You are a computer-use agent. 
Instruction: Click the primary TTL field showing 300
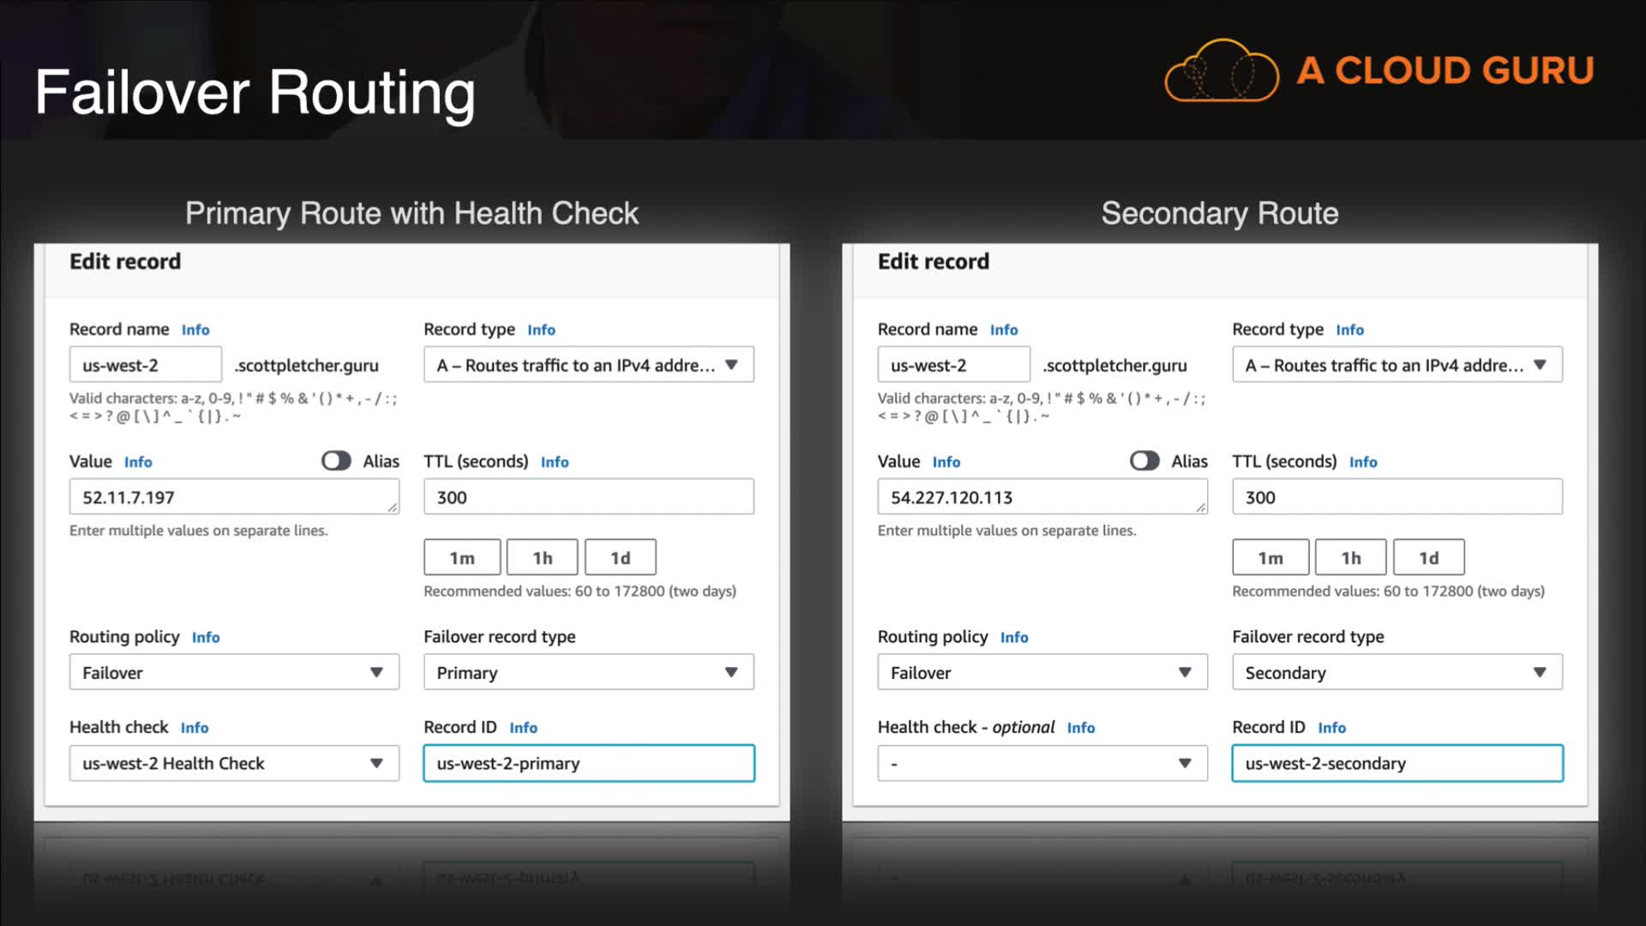[588, 497]
